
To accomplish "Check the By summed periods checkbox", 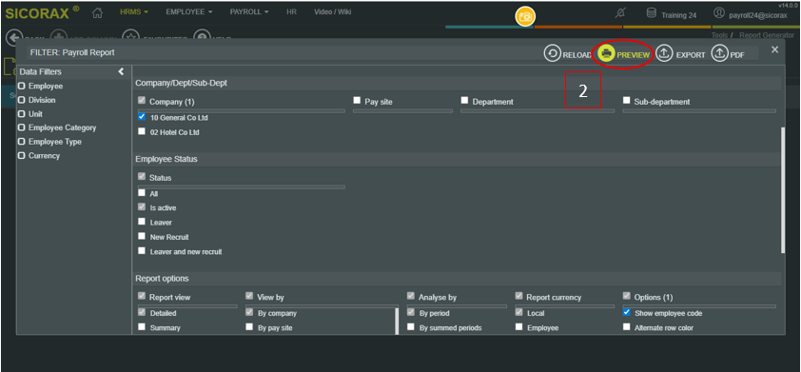I will (411, 327).
